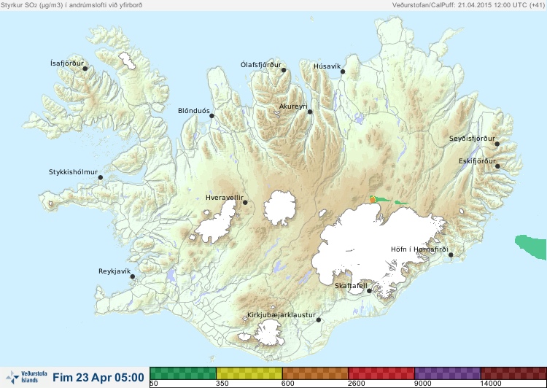Click the Blönduós location dot
The image size is (547, 388).
[212, 115]
